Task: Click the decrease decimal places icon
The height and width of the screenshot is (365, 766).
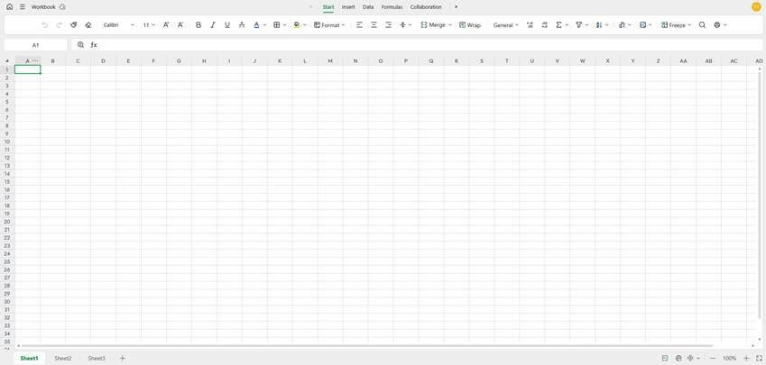Action: tap(545, 25)
